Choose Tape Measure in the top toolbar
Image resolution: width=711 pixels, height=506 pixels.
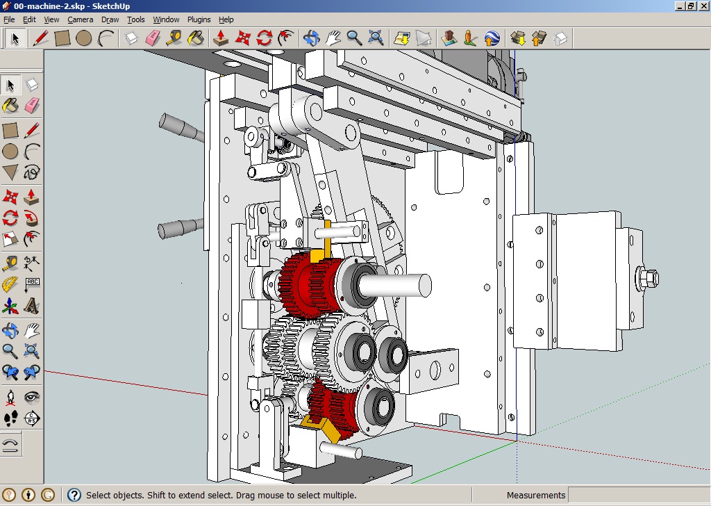pyautogui.click(x=174, y=38)
